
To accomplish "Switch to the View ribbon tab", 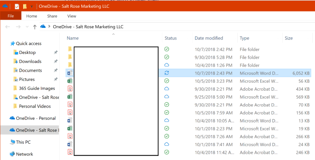I will [71, 16].
